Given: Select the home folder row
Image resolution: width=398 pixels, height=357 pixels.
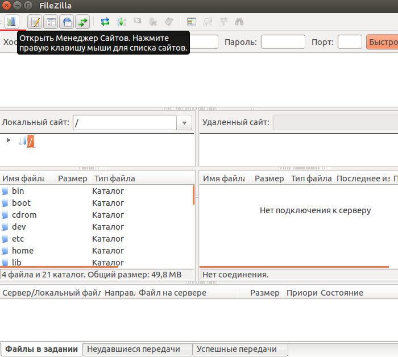Looking at the screenshot, I should pos(97,251).
